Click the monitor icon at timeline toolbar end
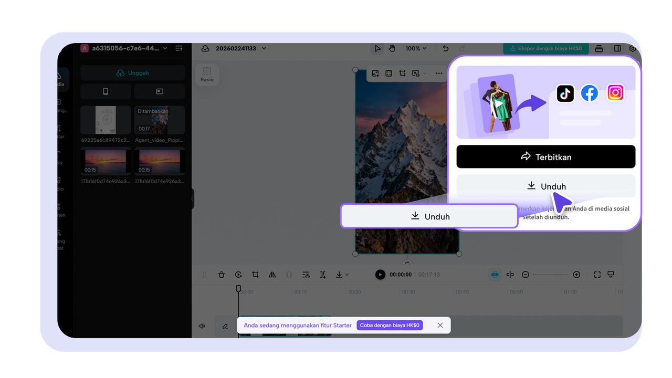 pyautogui.click(x=611, y=275)
